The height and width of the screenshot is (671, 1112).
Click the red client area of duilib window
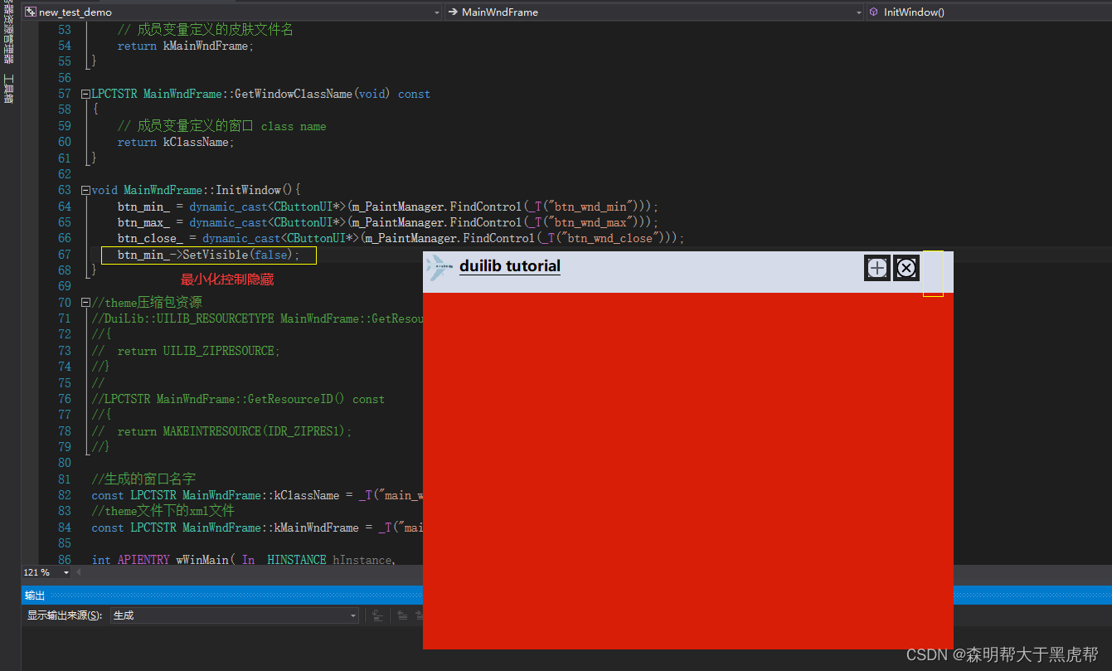tap(687, 470)
